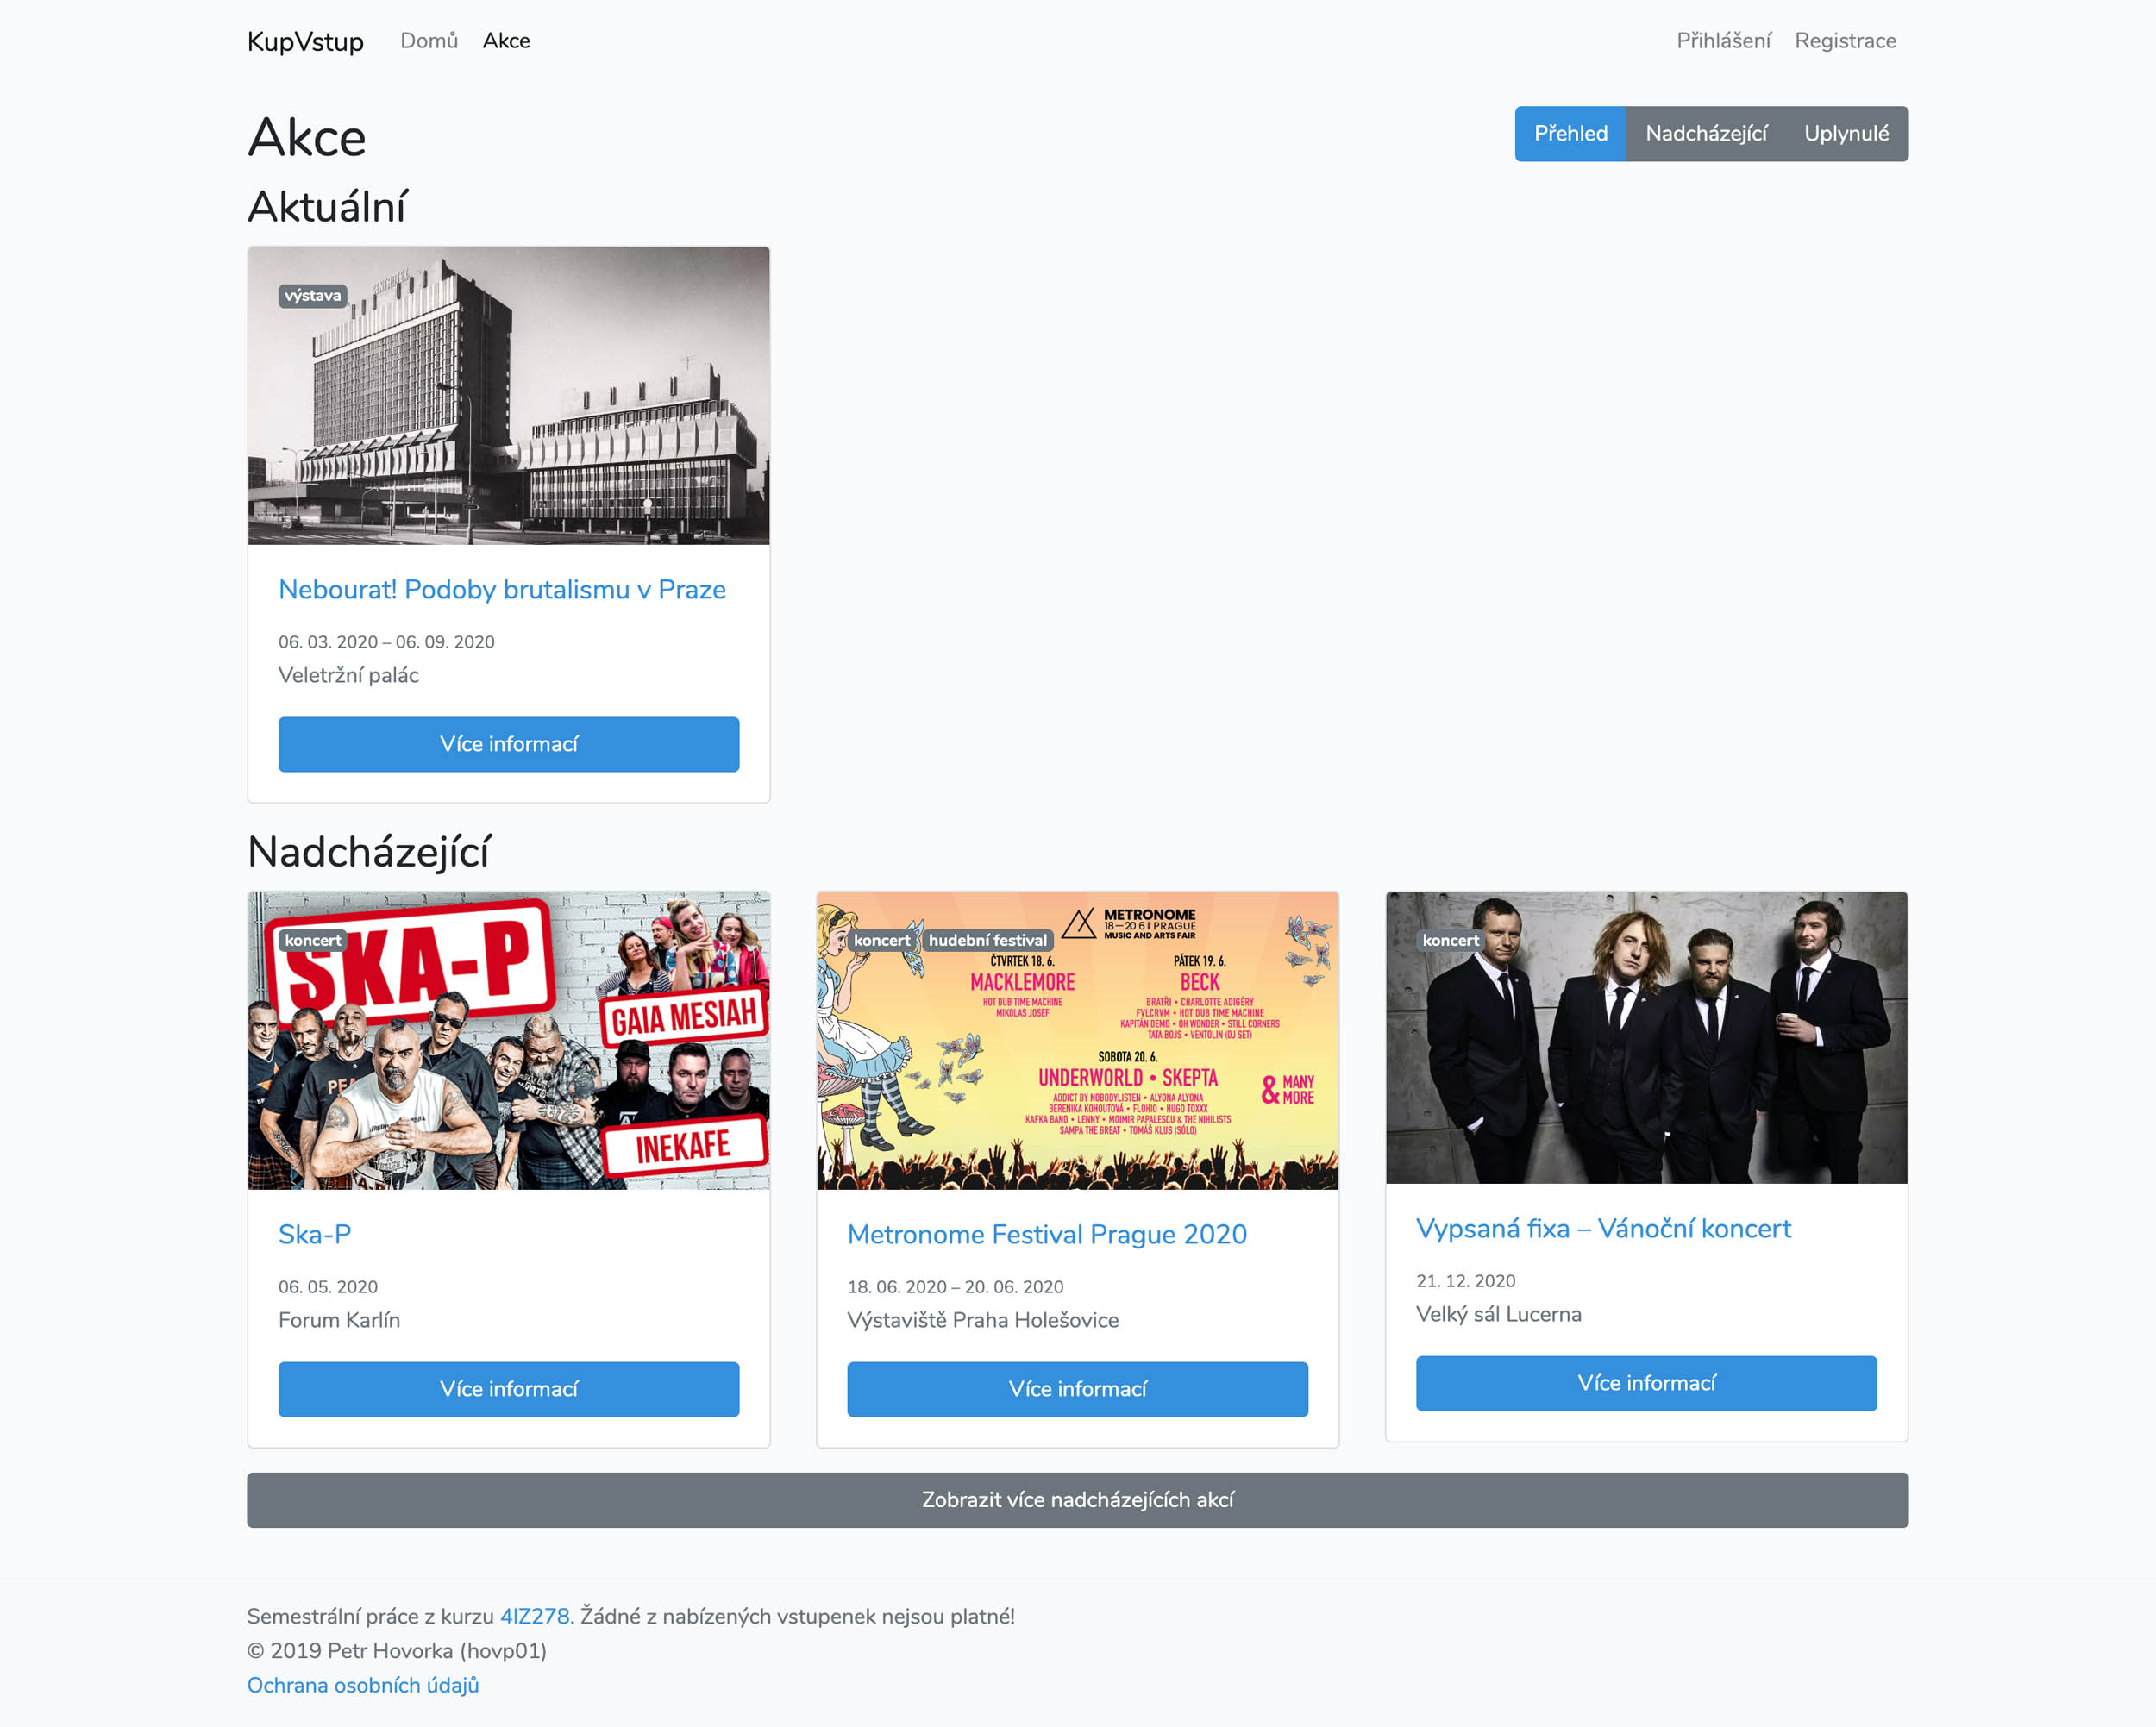Open the Přihlášení login link
This screenshot has width=2156, height=1727.
1723,41
